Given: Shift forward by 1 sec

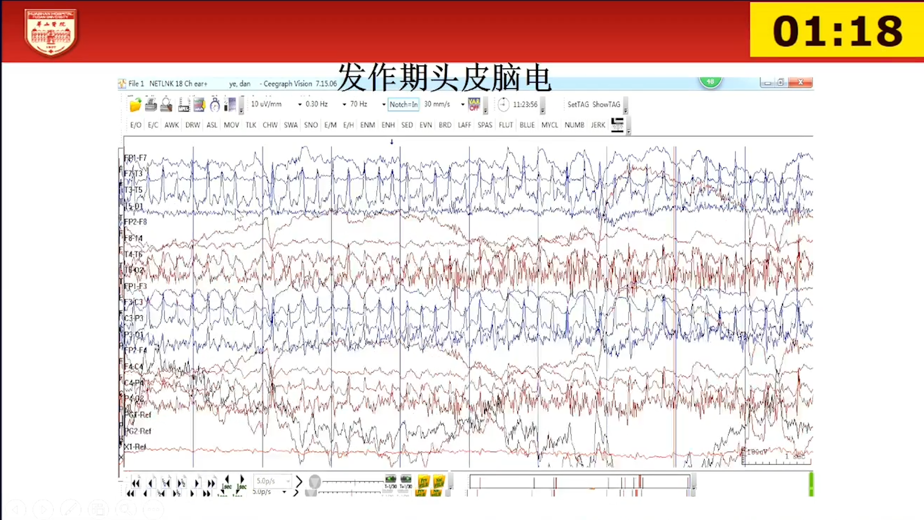Looking at the screenshot, I should click(242, 482).
